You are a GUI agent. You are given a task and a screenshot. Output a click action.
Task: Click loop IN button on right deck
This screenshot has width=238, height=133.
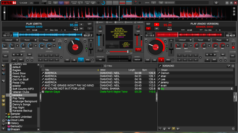coord(207,60)
